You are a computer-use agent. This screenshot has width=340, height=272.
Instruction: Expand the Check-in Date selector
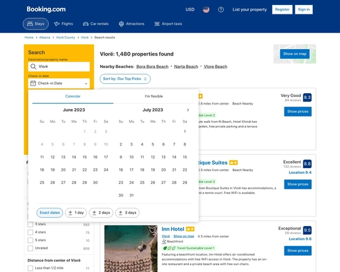(59, 83)
